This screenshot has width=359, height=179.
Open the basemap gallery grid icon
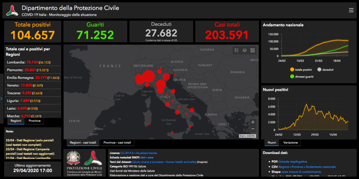click(252, 50)
